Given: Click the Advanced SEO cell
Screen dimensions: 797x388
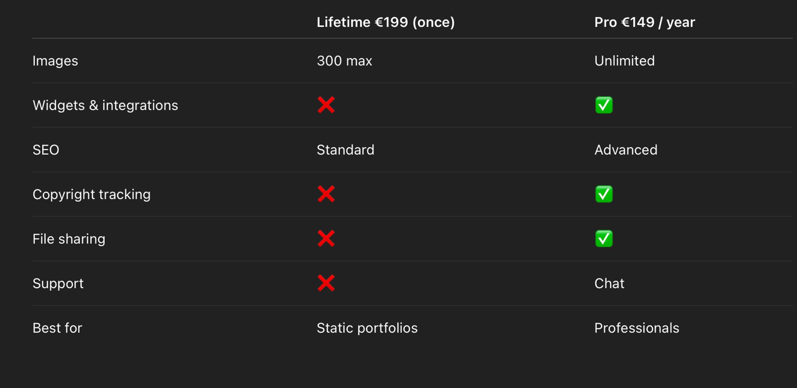Looking at the screenshot, I should click(x=626, y=150).
